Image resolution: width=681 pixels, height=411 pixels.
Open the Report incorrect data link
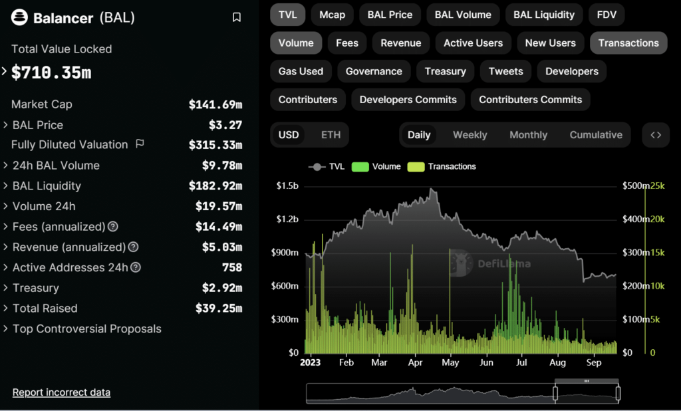pyautogui.click(x=61, y=392)
